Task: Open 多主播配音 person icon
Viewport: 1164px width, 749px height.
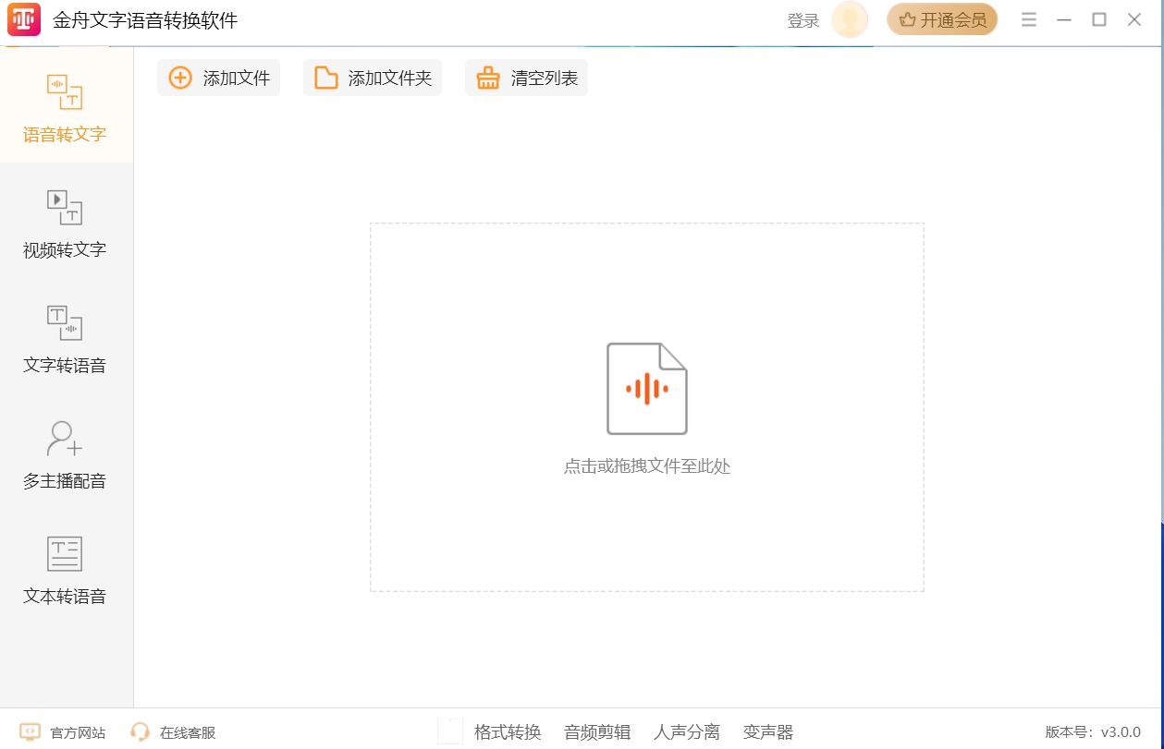Action: [65, 439]
